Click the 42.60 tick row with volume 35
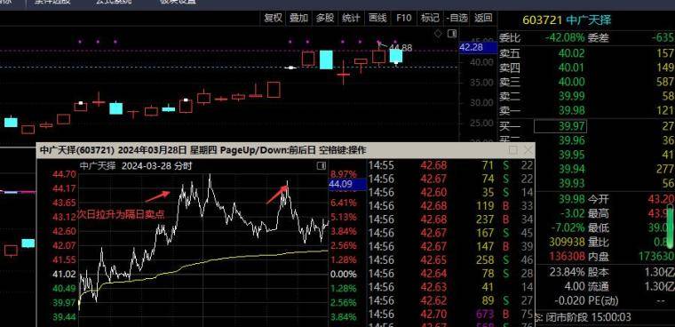Viewport: 675px width, 327px height. (x=450, y=192)
